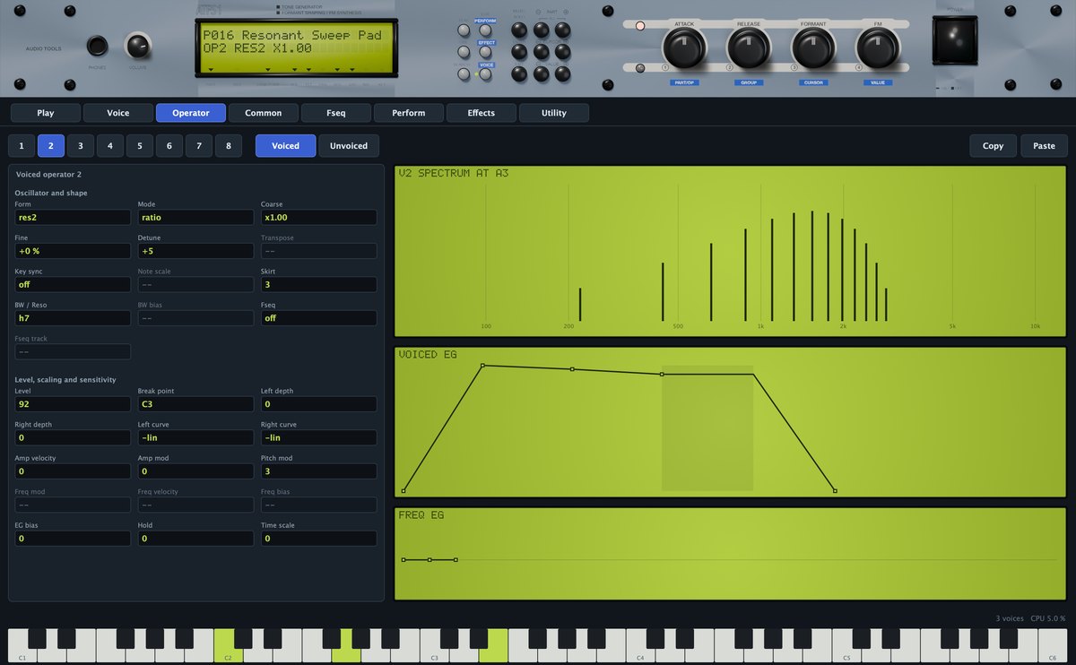The width and height of the screenshot is (1076, 665).
Task: Select operator 5
Action: (x=140, y=146)
